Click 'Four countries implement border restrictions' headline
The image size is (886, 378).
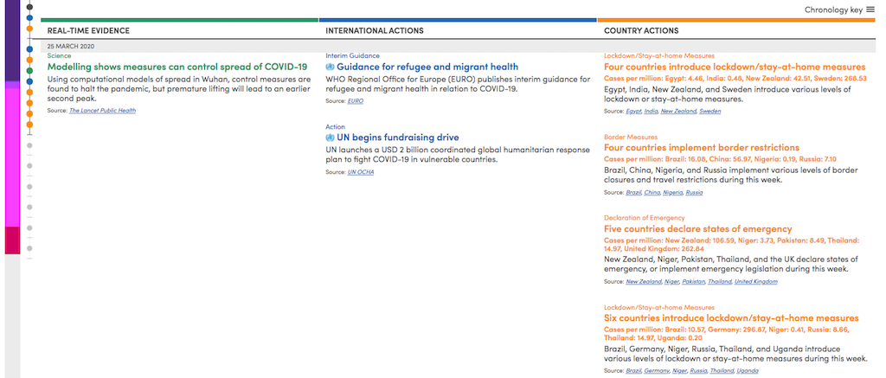pos(702,147)
